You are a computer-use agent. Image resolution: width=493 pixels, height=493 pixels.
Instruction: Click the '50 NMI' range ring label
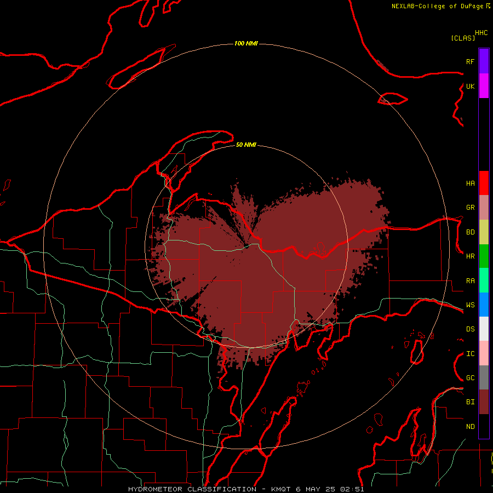pyautogui.click(x=246, y=145)
